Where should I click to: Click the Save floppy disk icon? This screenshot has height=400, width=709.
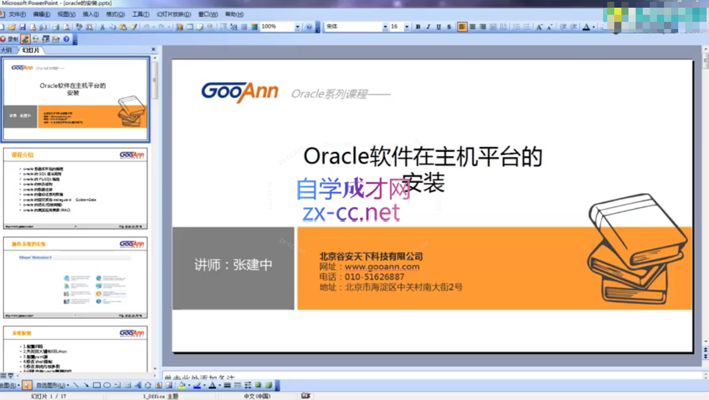pyautogui.click(x=22, y=27)
